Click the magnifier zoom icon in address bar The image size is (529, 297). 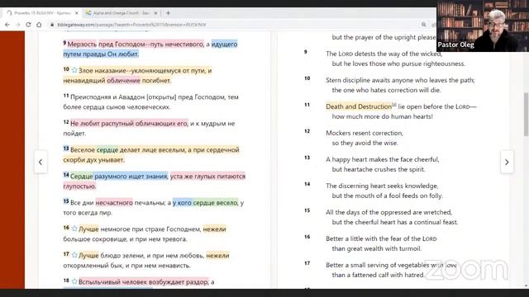[424, 25]
